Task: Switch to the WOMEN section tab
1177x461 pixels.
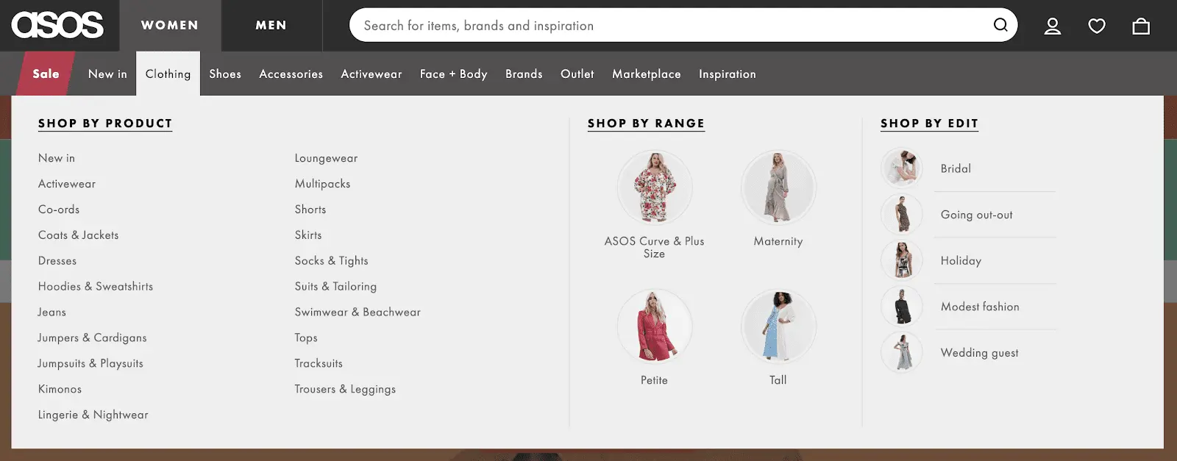Action: pyautogui.click(x=170, y=26)
